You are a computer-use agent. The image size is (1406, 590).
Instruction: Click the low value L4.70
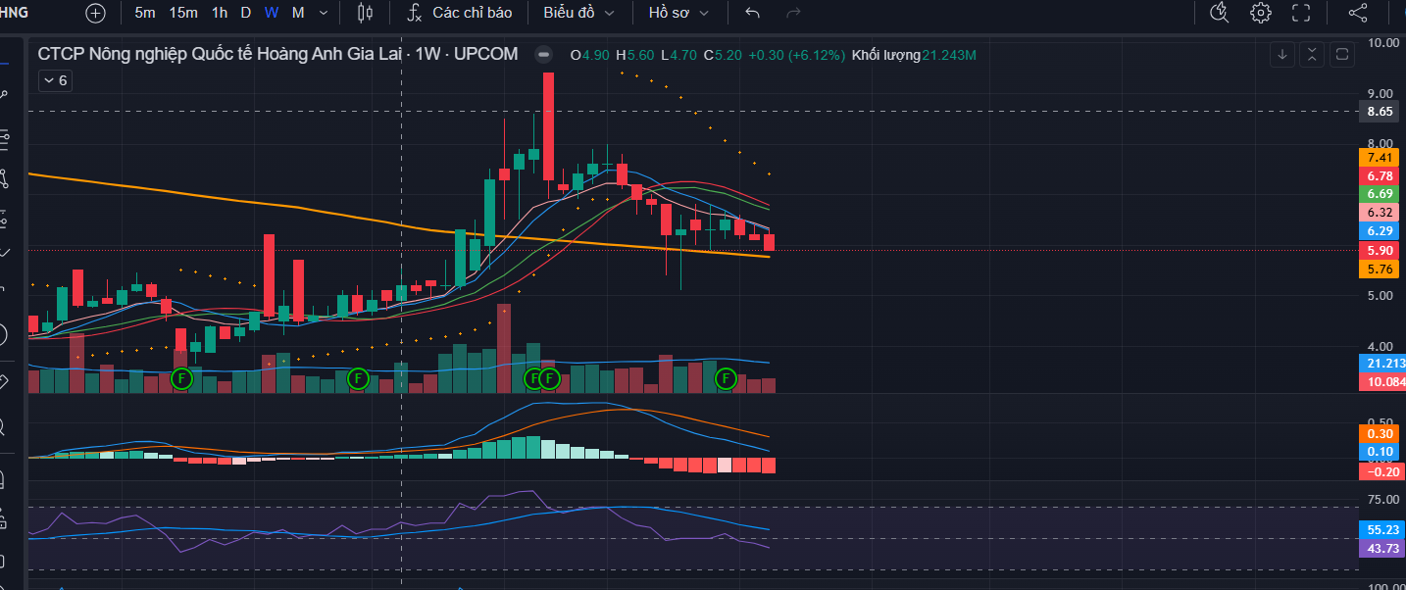tap(678, 55)
